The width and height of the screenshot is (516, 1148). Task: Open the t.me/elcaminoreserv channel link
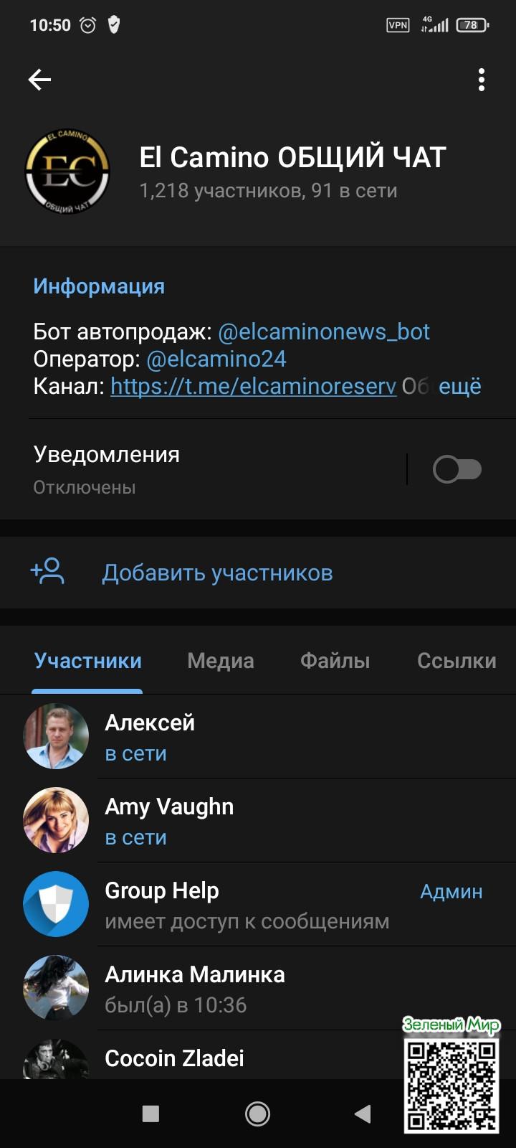253,386
